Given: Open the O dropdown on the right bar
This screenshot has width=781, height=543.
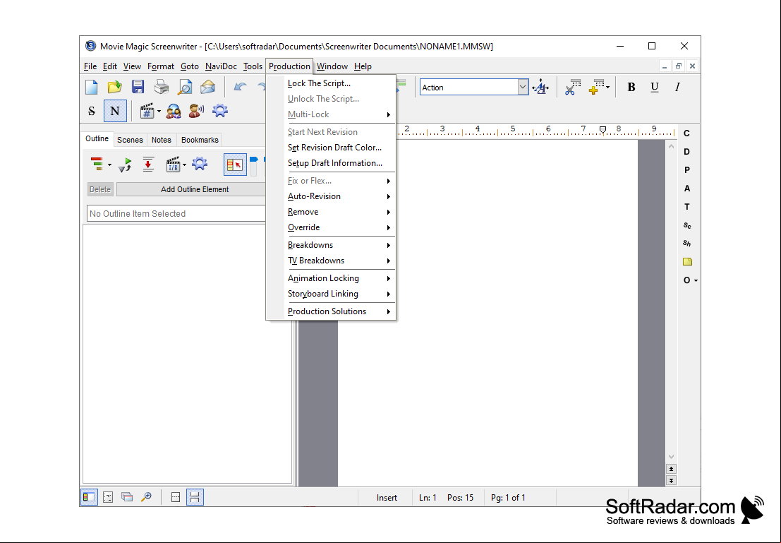Looking at the screenshot, I should (x=690, y=280).
